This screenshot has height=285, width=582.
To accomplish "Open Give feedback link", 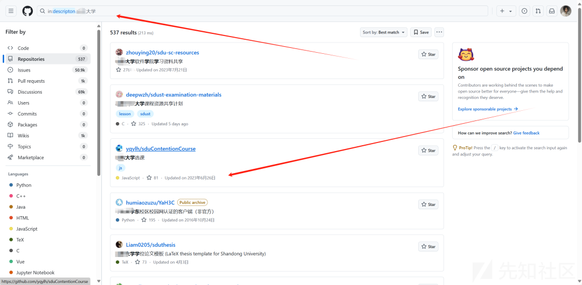I will [526, 133].
